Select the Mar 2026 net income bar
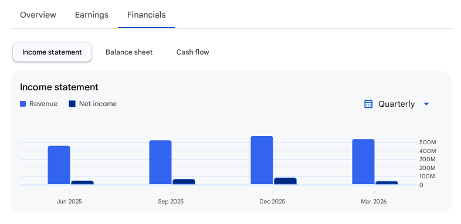The height and width of the screenshot is (224, 461). point(387,183)
